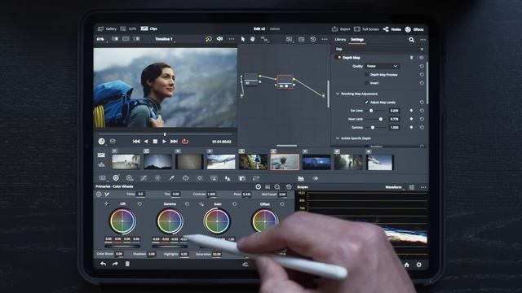This screenshot has height=293, width=522.
Task: Toggle the bypass color grades icon
Action: tap(209, 39)
